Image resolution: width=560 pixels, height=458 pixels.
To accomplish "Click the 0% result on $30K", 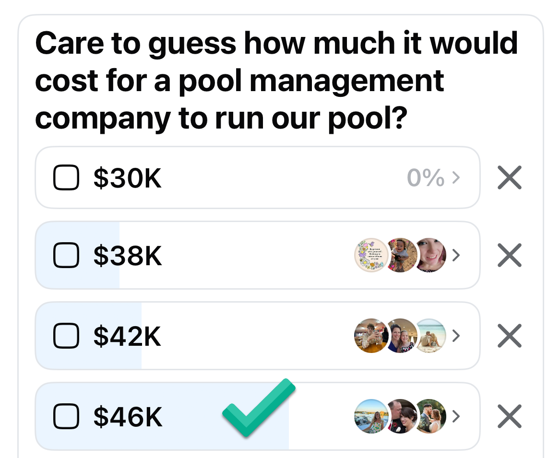I will (x=426, y=177).
